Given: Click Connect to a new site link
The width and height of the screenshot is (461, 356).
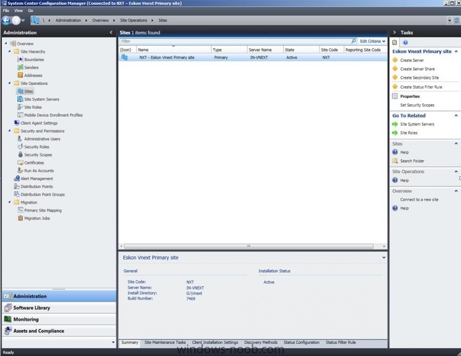Looking at the screenshot, I should (419, 200).
